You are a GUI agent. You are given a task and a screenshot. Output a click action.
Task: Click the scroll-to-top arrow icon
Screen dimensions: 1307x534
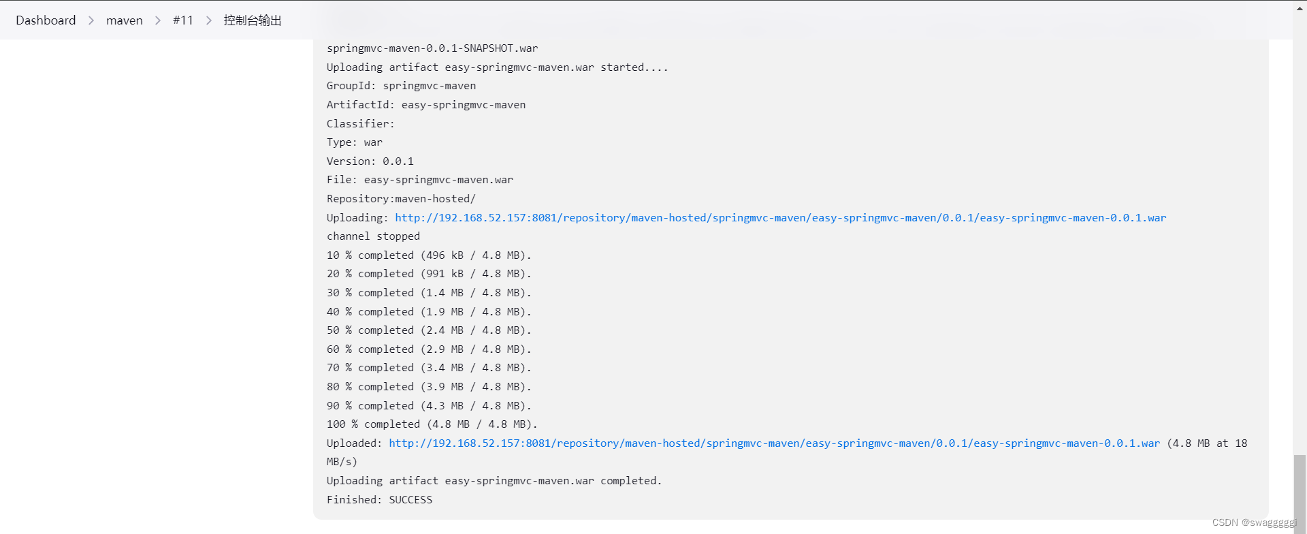1301,7
